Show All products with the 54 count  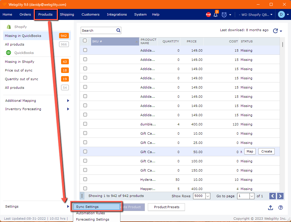[x=37, y=88]
